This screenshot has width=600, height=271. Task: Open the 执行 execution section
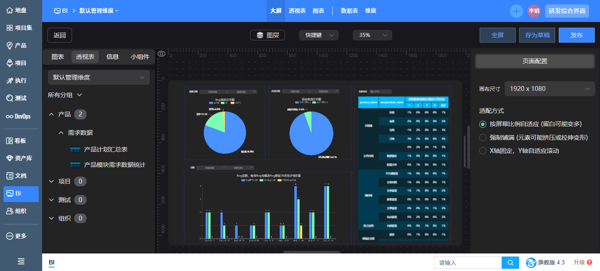[x=17, y=80]
